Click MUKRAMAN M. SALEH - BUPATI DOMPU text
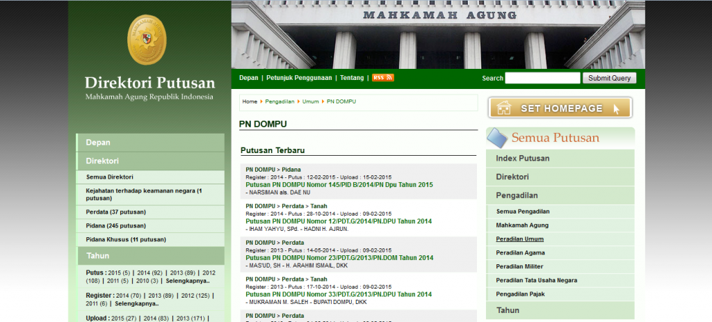 click(x=306, y=302)
